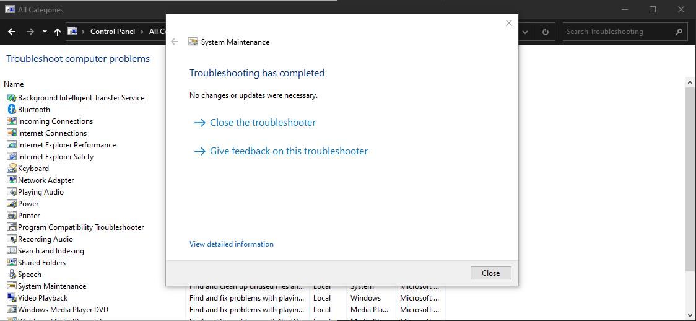Click the Name column header

14,84
